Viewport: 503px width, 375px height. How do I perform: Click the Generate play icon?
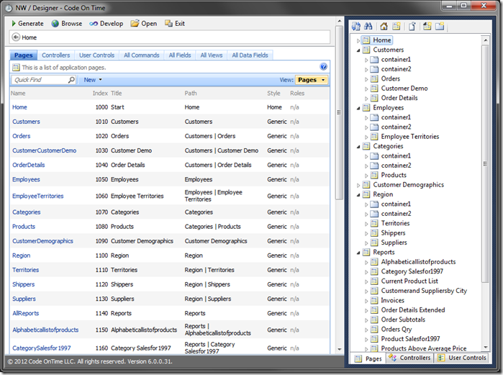pyautogui.click(x=14, y=24)
